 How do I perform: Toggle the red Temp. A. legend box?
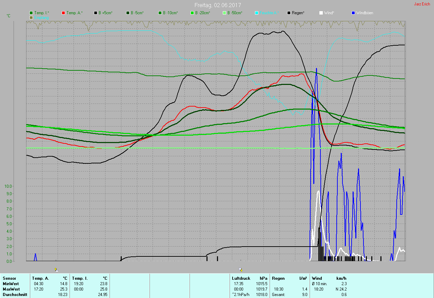point(63,13)
